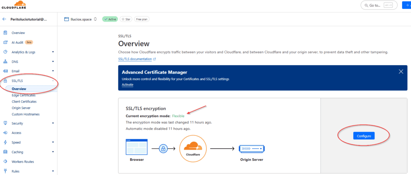The image size is (411, 175).
Task: Open Overview via its sidebar icon
Action: click(5, 33)
